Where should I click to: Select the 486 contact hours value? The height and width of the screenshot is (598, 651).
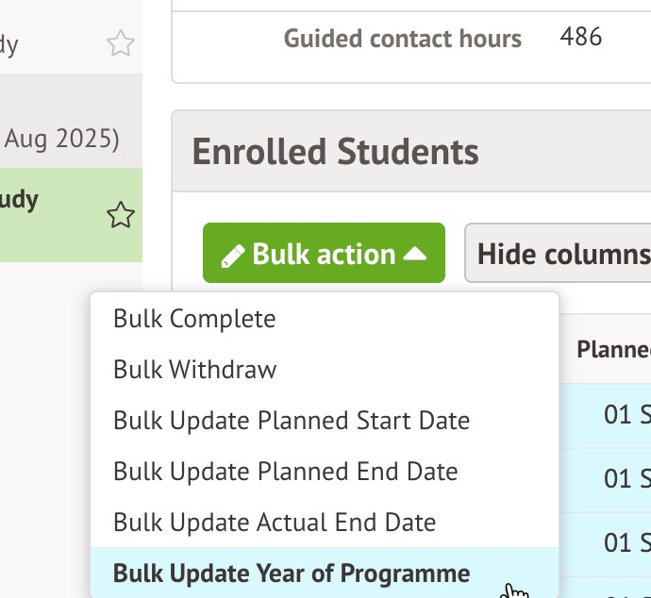pos(580,37)
